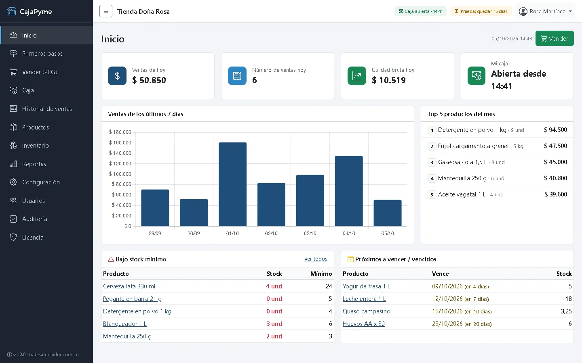Click the receipt icon on Número de ventas card

237,76
